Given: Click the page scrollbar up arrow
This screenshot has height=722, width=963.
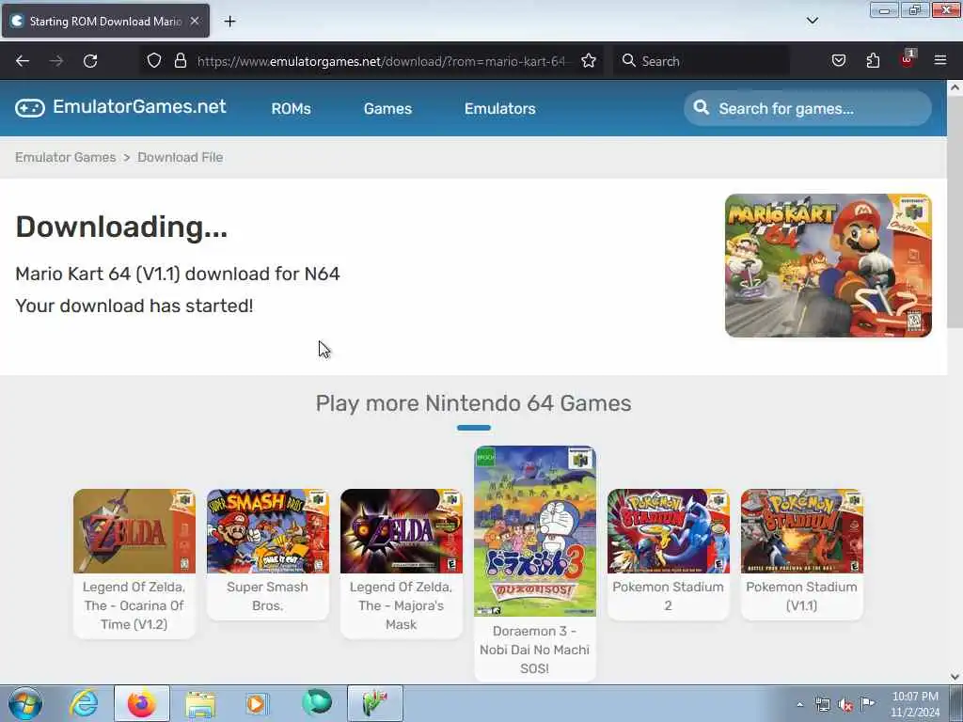Looking at the screenshot, I should [x=955, y=87].
